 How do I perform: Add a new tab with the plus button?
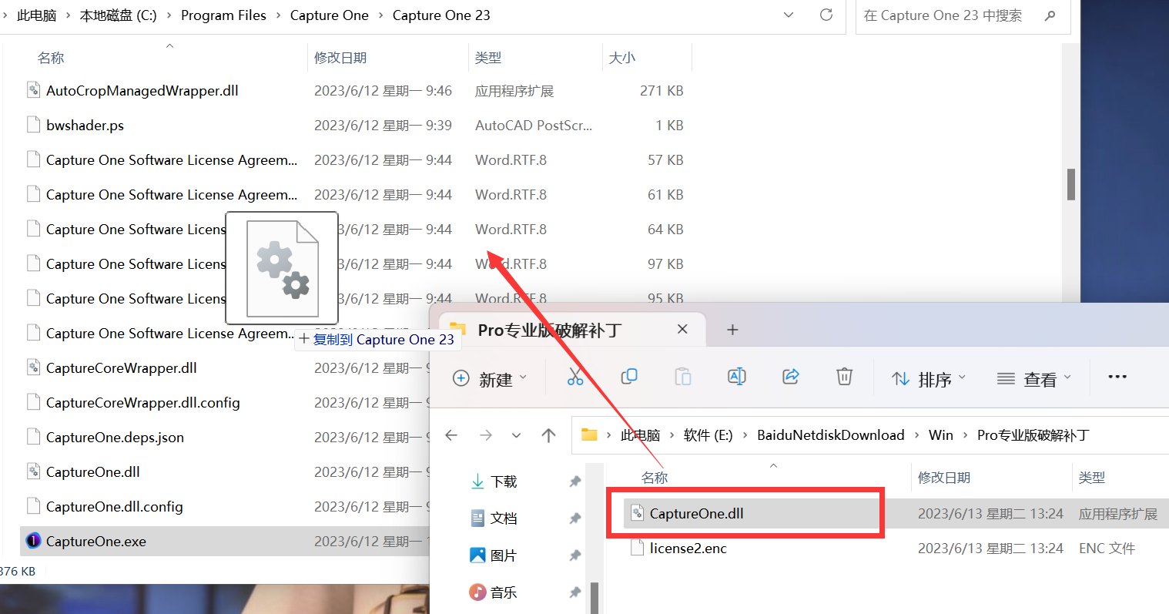coord(732,330)
